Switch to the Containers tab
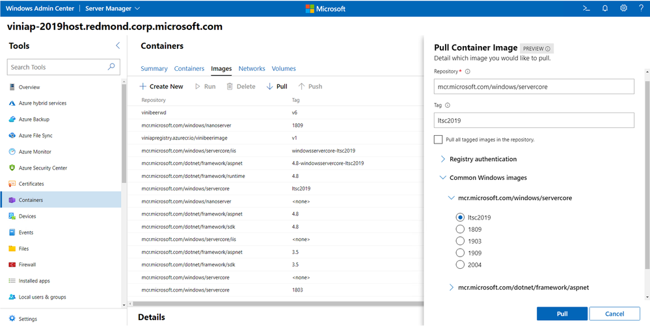650x326 pixels. (x=189, y=69)
